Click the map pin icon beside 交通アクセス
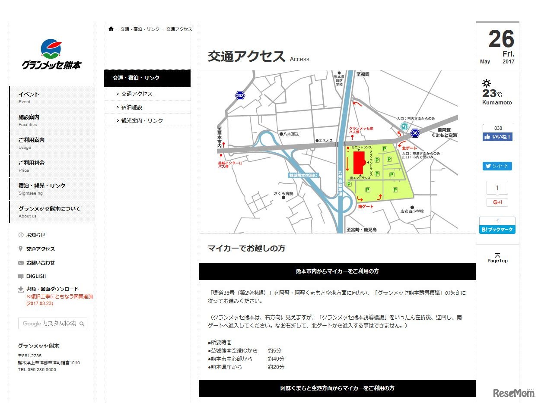The width and height of the screenshot is (541, 403). 21,249
